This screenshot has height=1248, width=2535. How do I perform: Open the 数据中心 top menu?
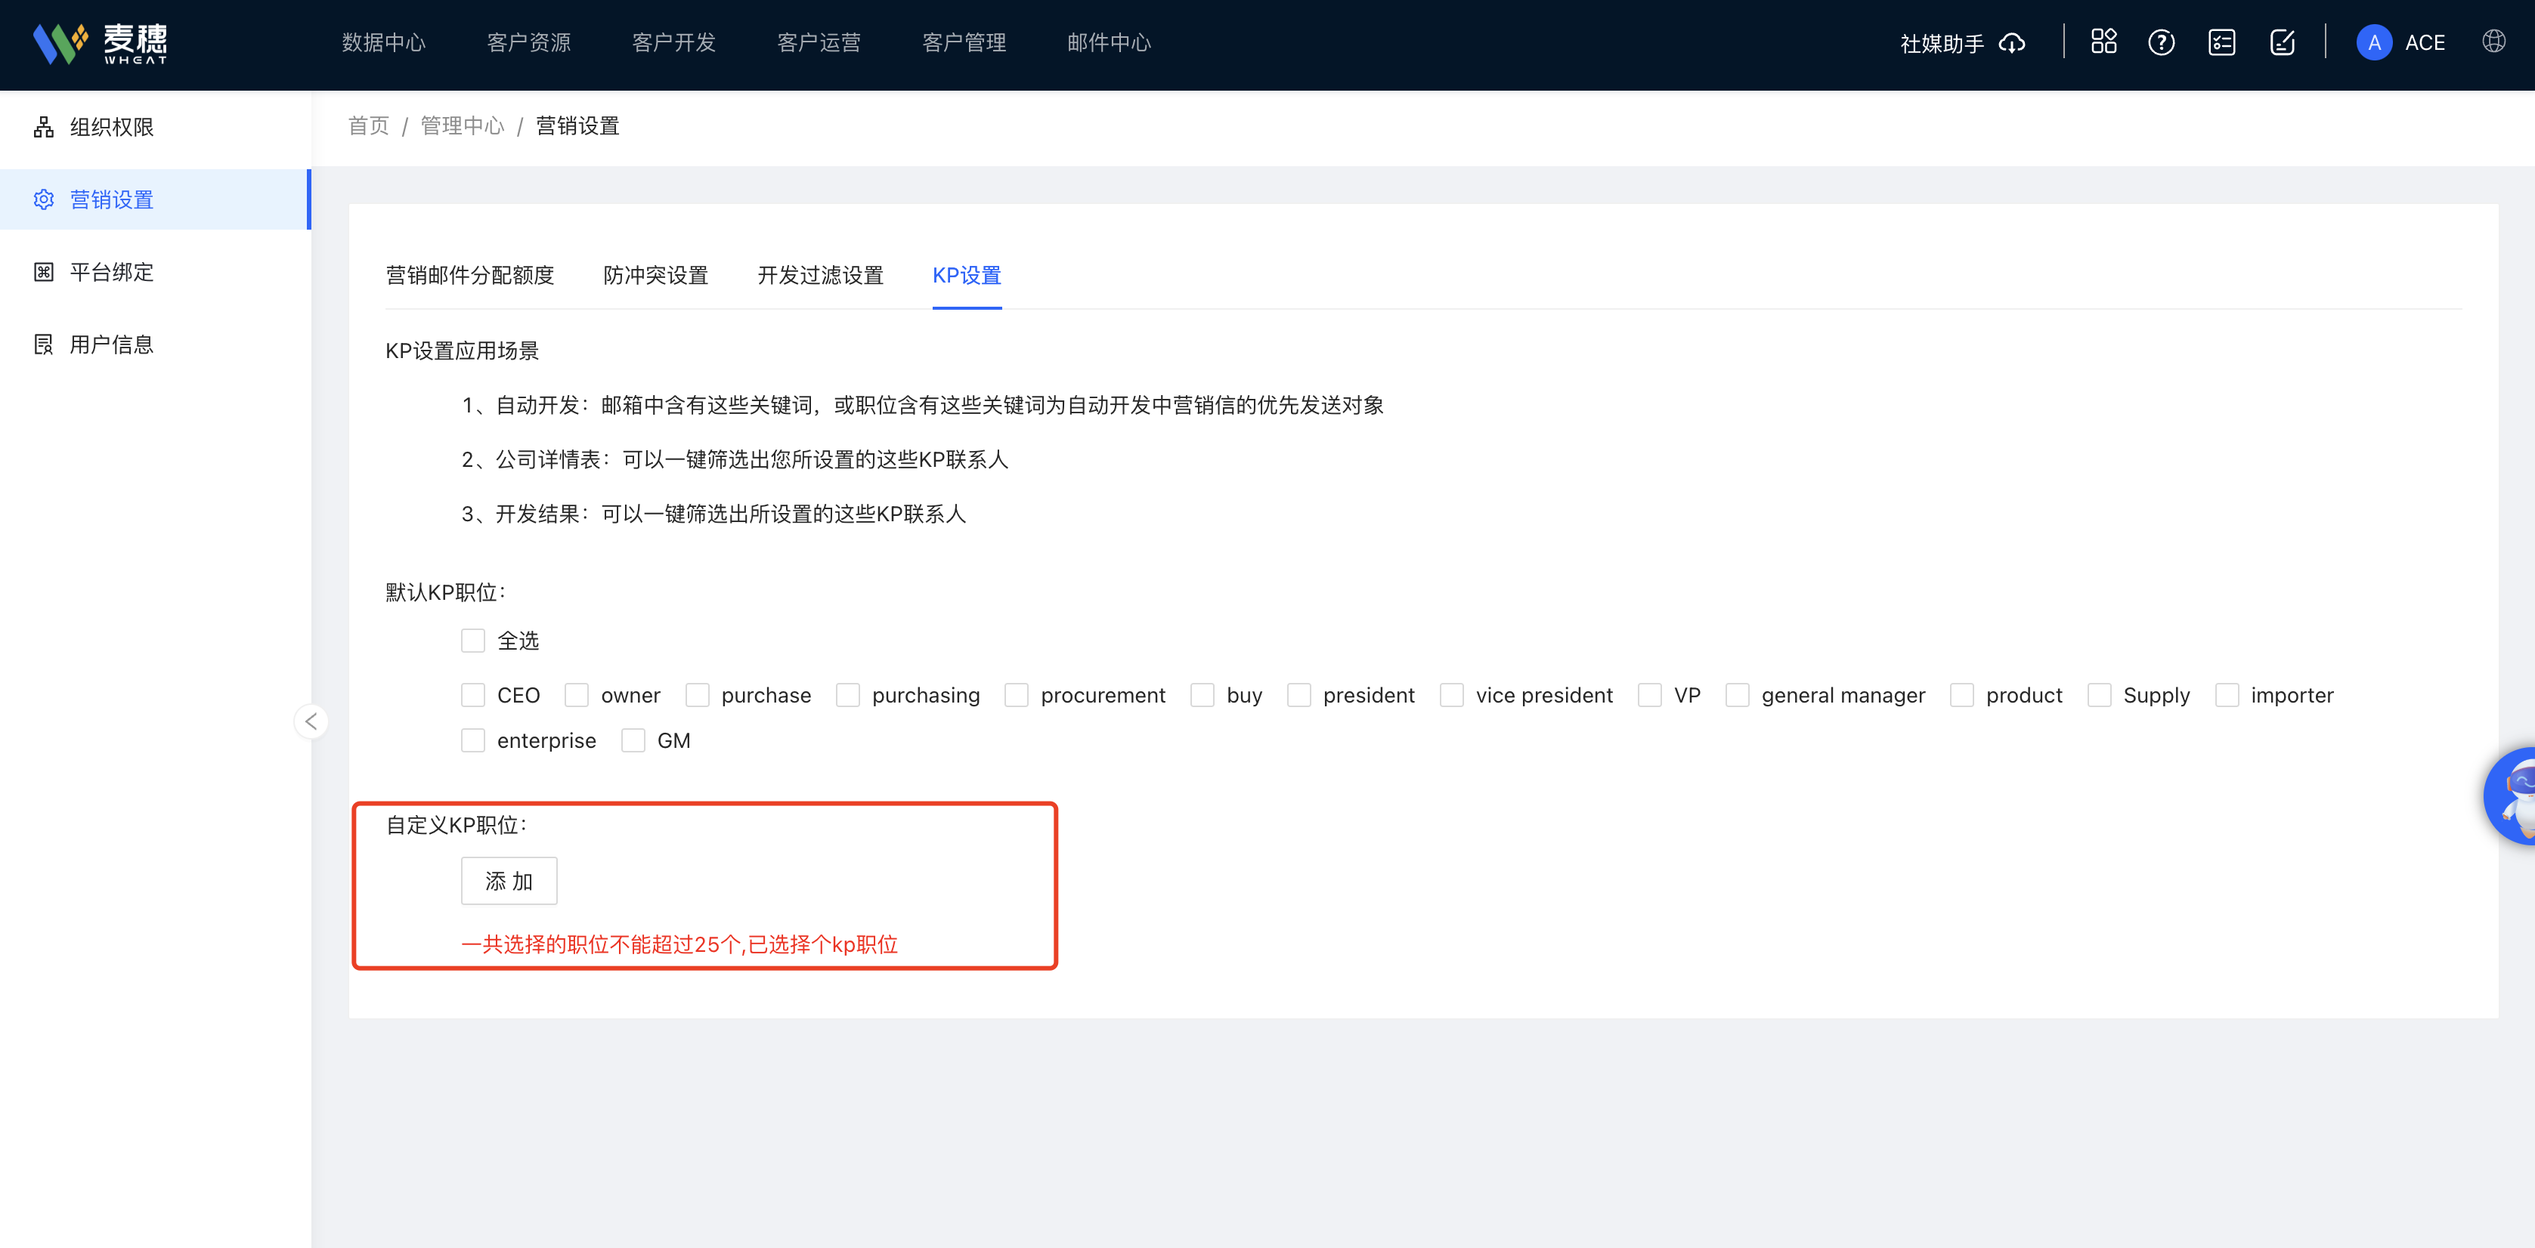[384, 43]
